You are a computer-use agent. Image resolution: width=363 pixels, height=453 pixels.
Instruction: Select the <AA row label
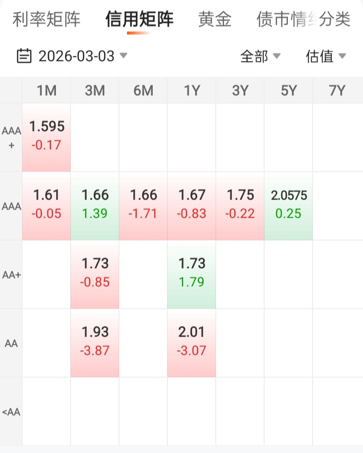click(11, 412)
